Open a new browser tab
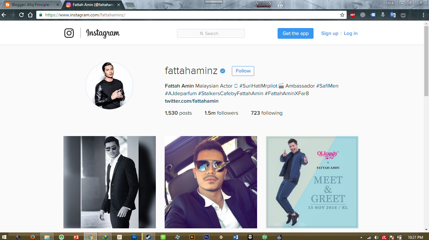The width and height of the screenshot is (429, 240). (130, 5)
